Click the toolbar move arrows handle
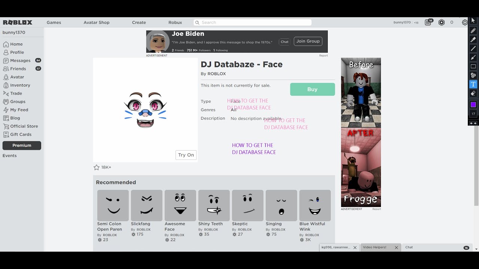 [x=473, y=123]
